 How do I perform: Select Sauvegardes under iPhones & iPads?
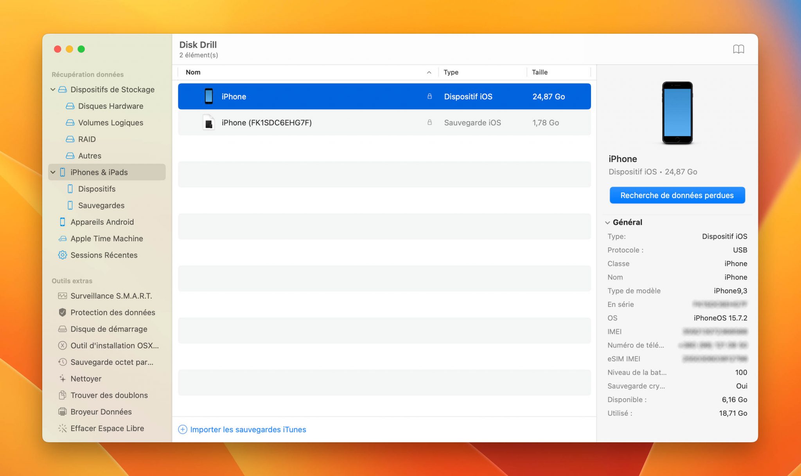pos(101,206)
